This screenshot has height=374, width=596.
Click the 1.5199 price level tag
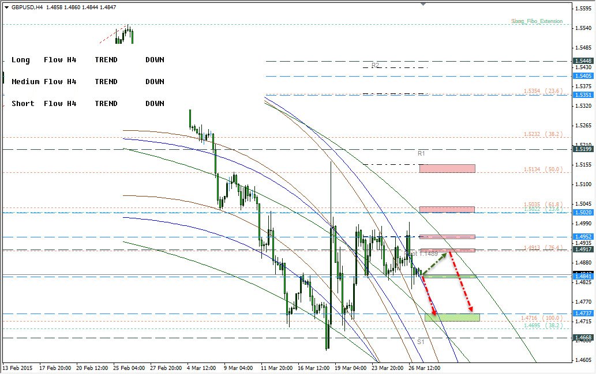[x=583, y=149]
